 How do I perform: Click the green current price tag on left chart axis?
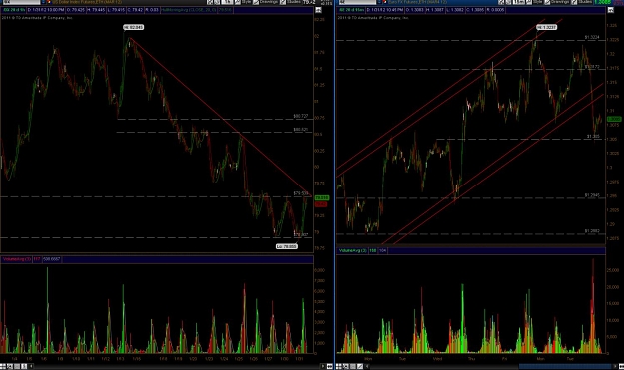pyautogui.click(x=321, y=197)
